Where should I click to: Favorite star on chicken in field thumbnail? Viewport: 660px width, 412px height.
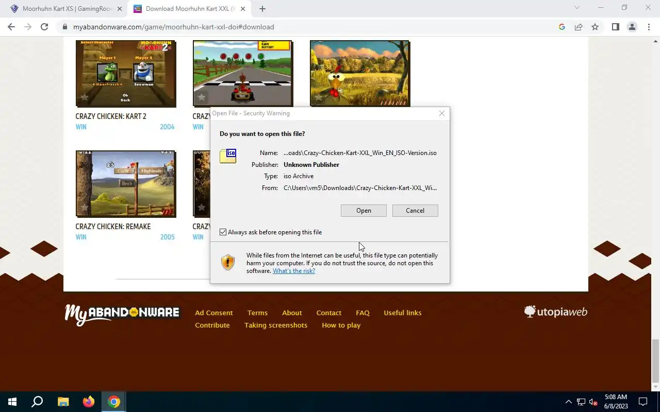coord(319,97)
